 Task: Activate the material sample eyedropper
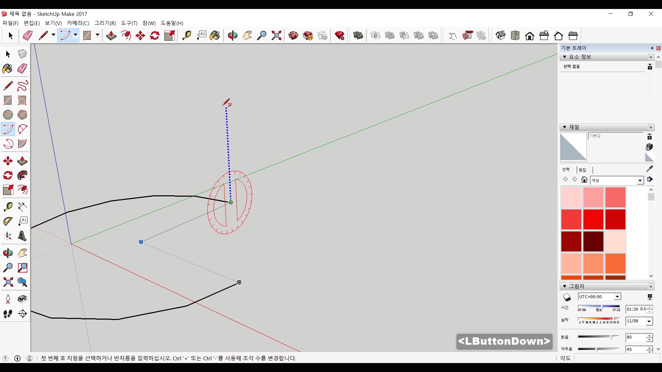pos(650,169)
